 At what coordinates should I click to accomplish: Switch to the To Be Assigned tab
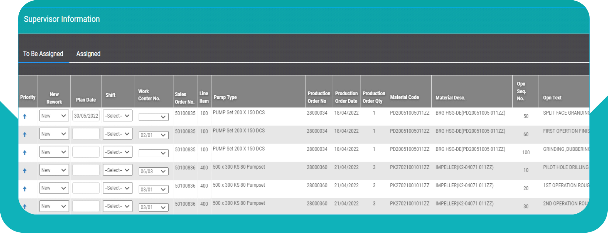click(43, 54)
